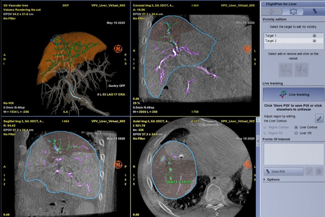Click the '3D Vascular tree' view title
The height and width of the screenshot is (217, 325).
tap(16, 5)
